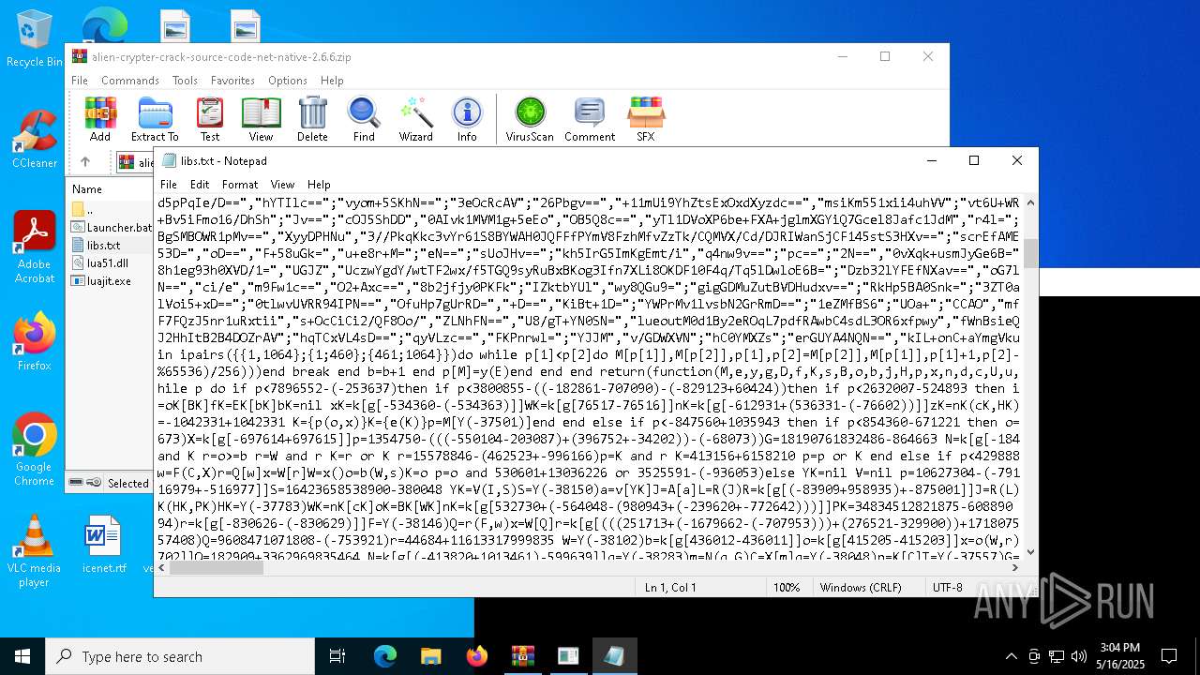
Task: Open the Notepad Help menu
Action: click(319, 185)
